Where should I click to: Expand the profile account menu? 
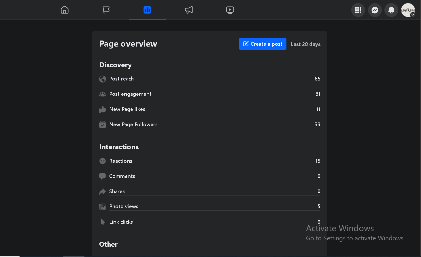(408, 10)
